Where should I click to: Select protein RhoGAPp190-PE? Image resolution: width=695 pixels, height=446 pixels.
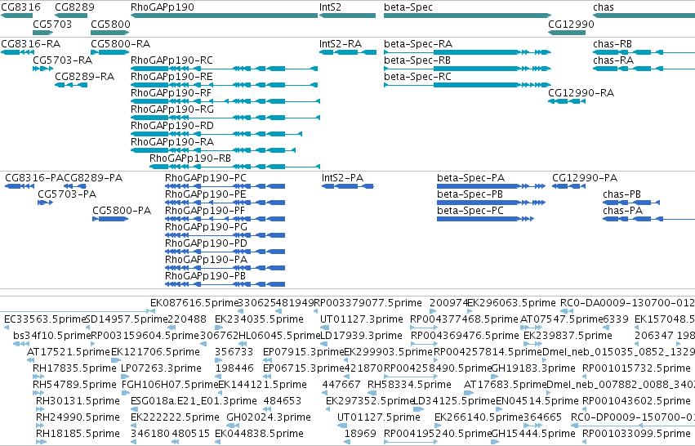point(225,203)
